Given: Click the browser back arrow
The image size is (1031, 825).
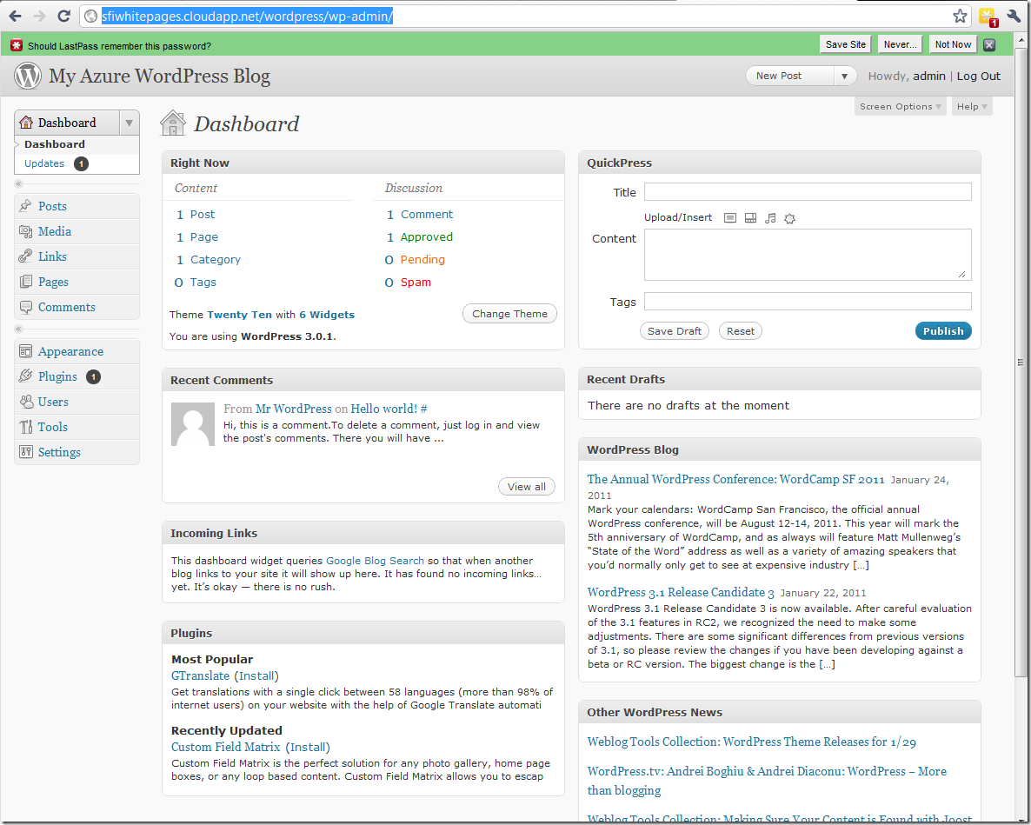Looking at the screenshot, I should 15,16.
